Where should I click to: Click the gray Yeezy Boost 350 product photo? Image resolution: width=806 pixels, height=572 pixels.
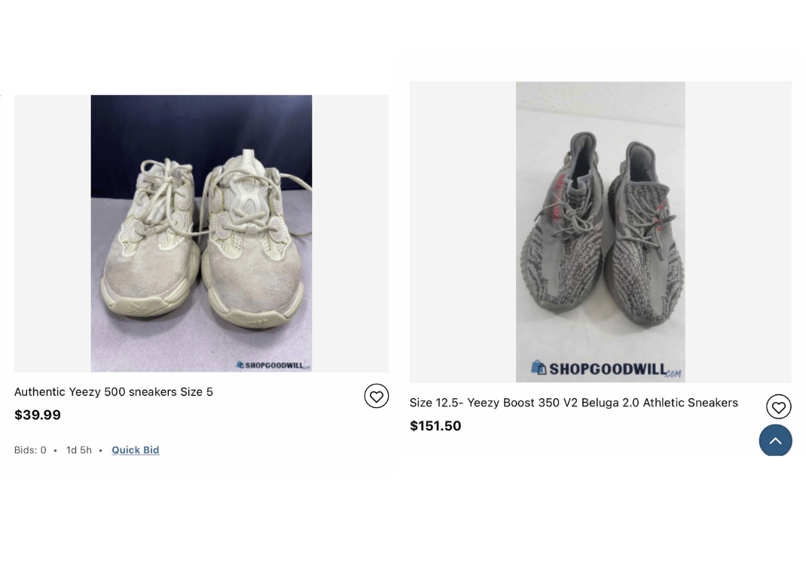coord(600,232)
